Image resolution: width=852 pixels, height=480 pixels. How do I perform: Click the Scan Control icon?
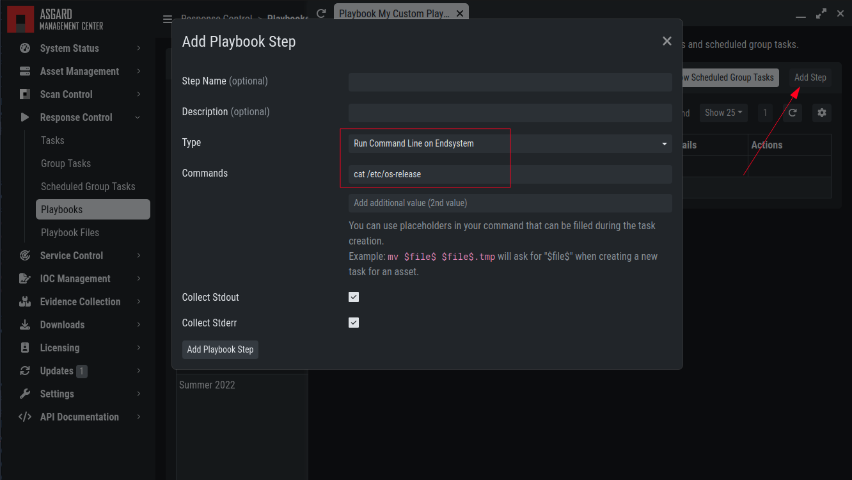(x=25, y=94)
